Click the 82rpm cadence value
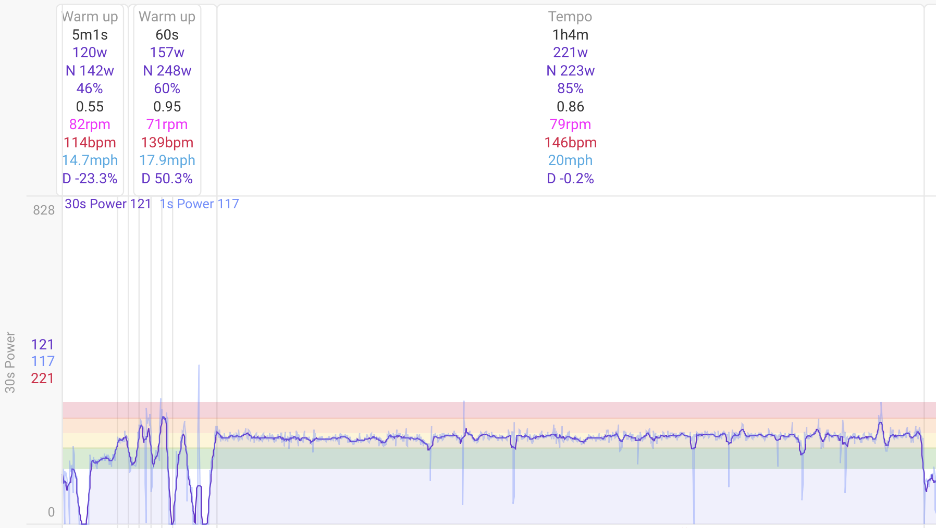This screenshot has height=528, width=936. (90, 124)
